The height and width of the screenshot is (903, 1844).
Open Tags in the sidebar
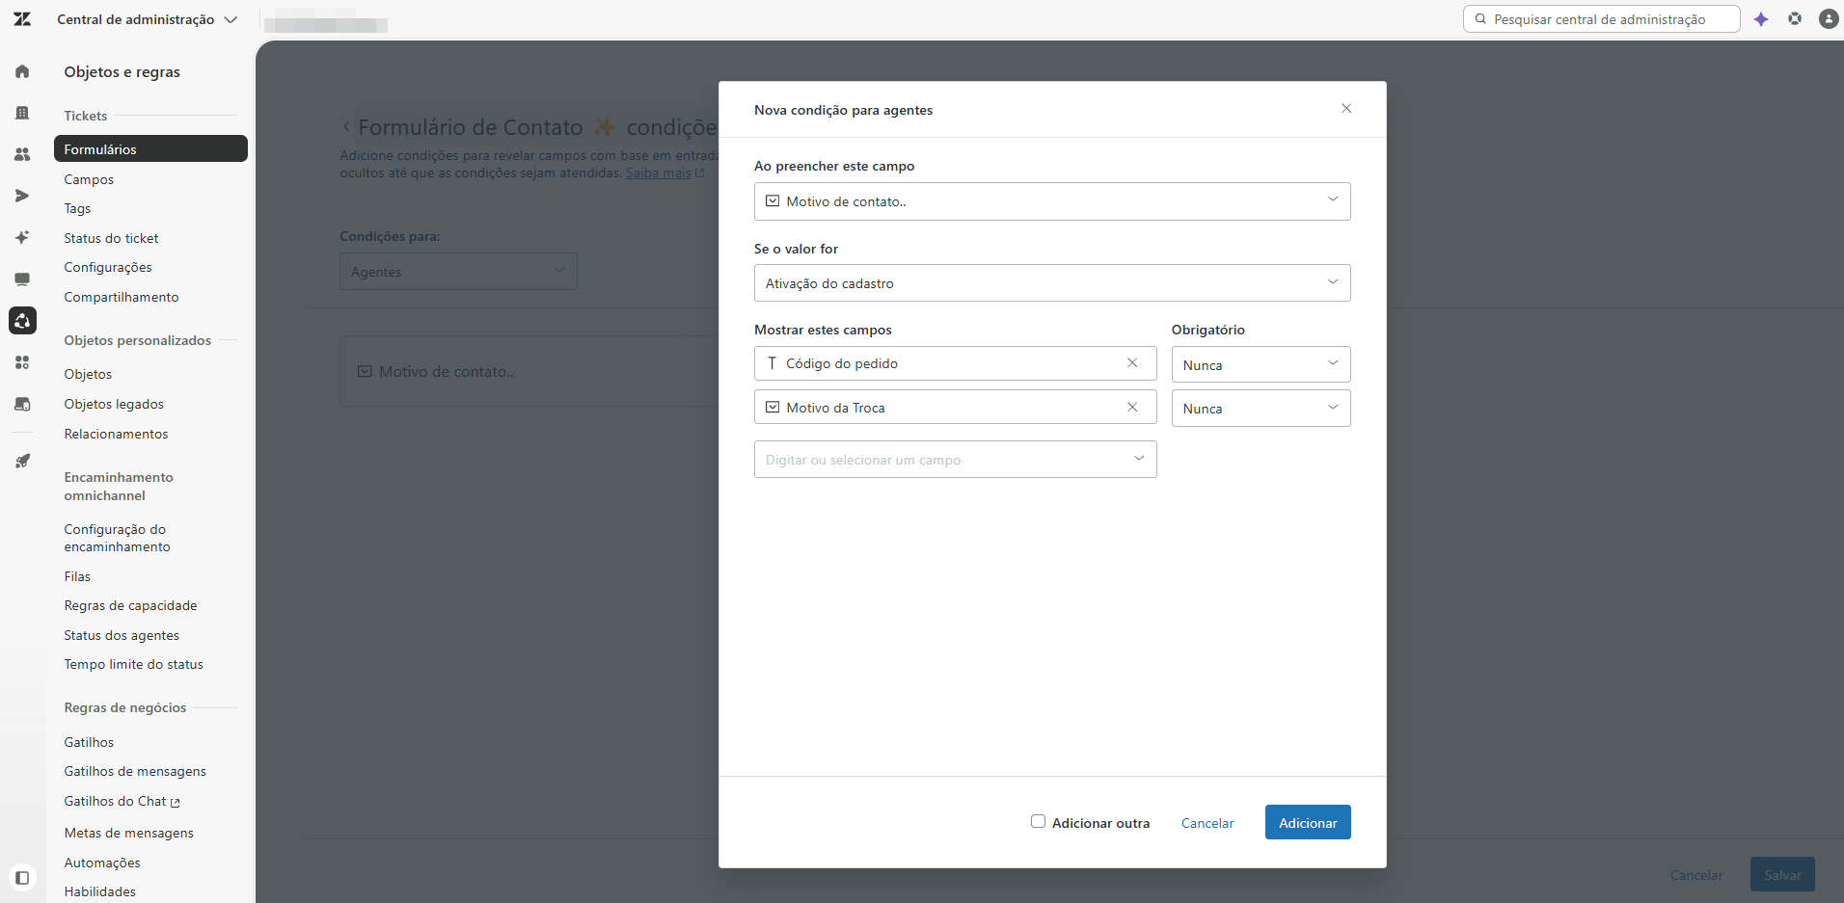[x=77, y=208]
